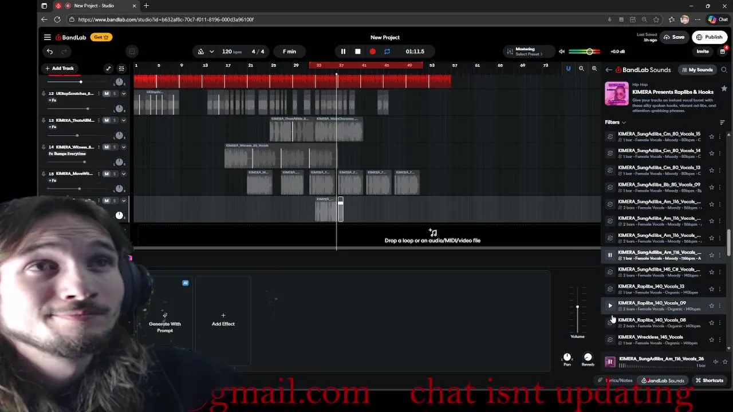This screenshot has width=733, height=412.
Task: Open Shortcuts panel
Action: click(x=709, y=381)
